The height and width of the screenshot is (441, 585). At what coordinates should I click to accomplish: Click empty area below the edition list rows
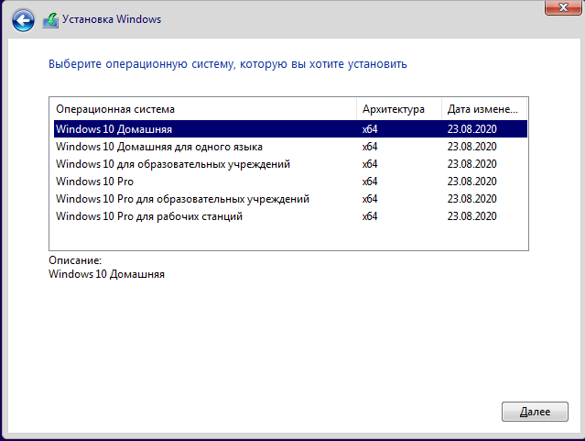(x=288, y=237)
